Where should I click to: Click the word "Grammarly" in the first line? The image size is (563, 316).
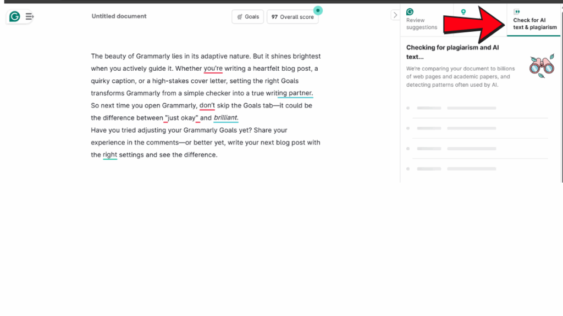(153, 57)
